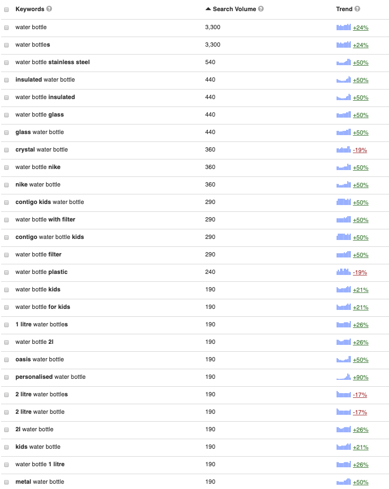Click trend sparkline for oasis water bottle
The height and width of the screenshot is (489, 389).
[343, 360]
